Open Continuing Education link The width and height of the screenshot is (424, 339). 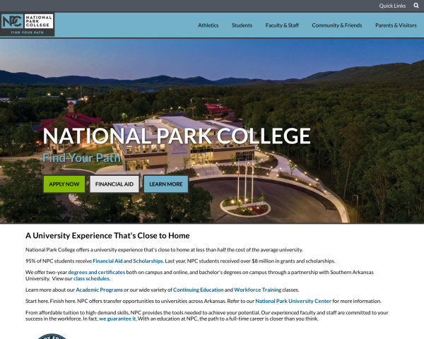pos(198,290)
